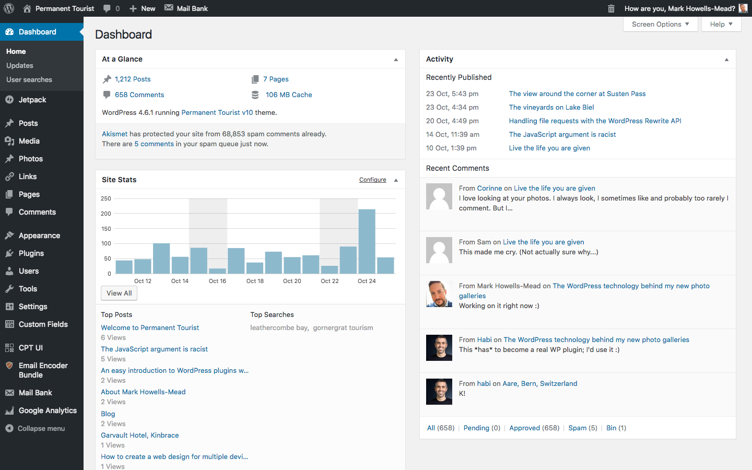The width and height of the screenshot is (752, 470).
Task: Filter comments by Spam (5)
Action: [x=583, y=428]
